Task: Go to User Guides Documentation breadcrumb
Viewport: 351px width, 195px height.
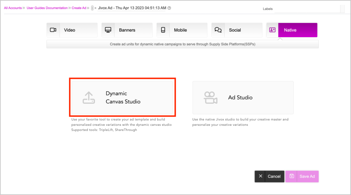Action: coord(47,8)
